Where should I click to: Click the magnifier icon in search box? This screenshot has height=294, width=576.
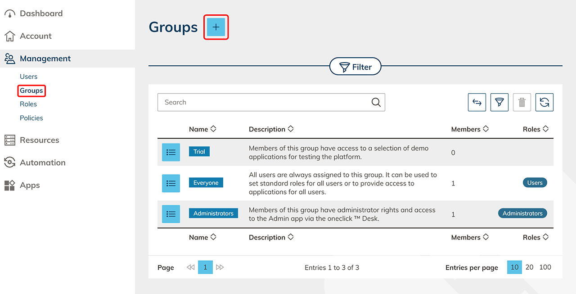(376, 102)
